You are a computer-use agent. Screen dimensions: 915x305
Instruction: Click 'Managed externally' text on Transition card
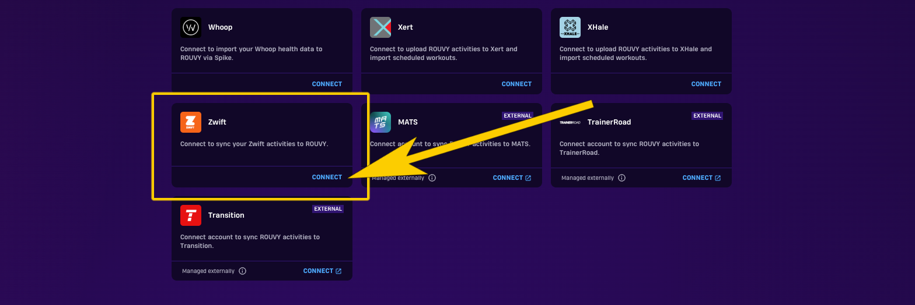click(x=208, y=271)
